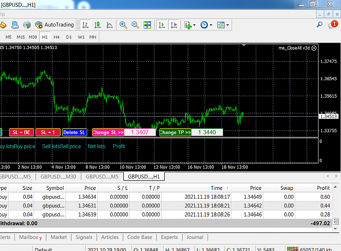Open the Experts terminal tab
Image resolution: width=341 pixels, height=251 pixels.
pos(170,237)
